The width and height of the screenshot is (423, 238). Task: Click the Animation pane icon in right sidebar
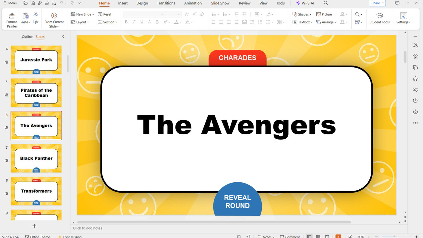coord(415,78)
